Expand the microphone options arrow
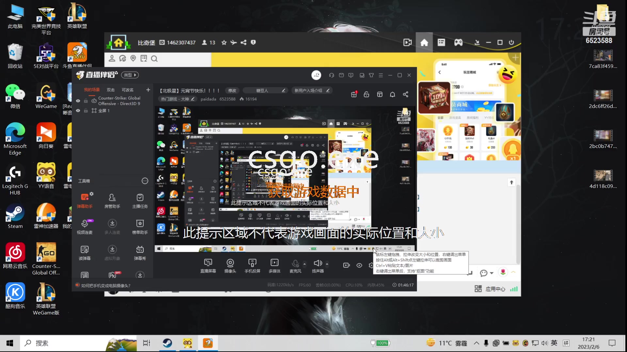 (x=305, y=264)
